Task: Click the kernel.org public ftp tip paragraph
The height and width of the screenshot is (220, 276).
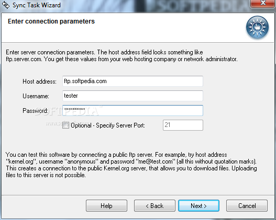Action: (x=131, y=165)
